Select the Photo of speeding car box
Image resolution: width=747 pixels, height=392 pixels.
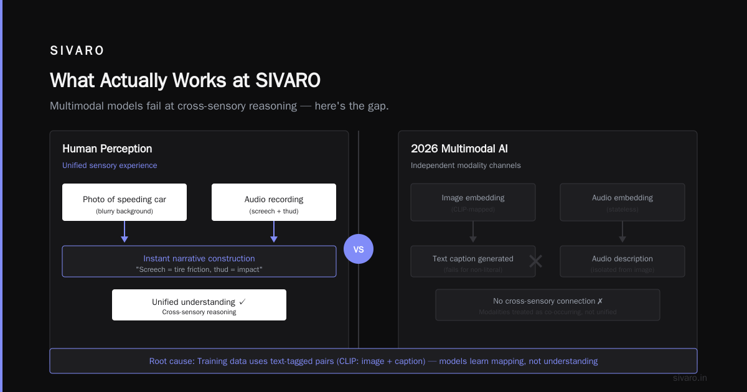(125, 202)
